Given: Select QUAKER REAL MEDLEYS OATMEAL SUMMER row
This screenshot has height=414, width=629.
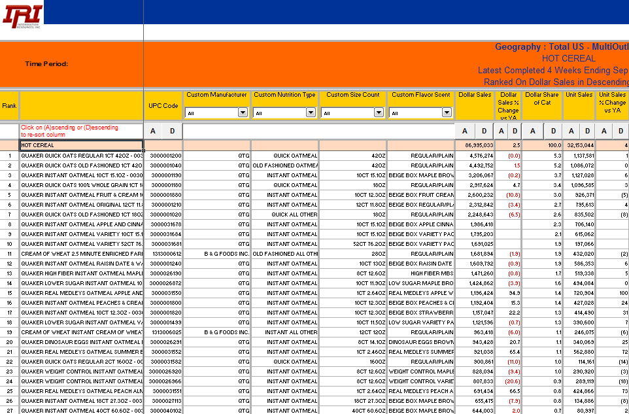Looking at the screenshot, I should tap(82, 352).
